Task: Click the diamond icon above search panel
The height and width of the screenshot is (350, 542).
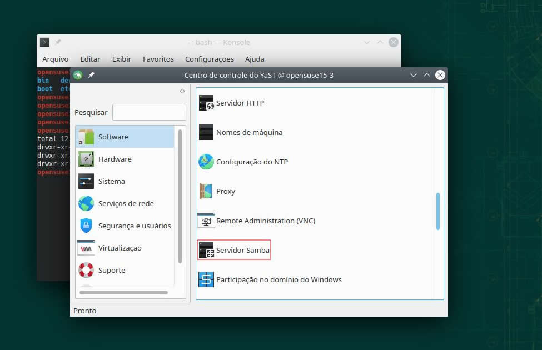Action: coord(182,91)
